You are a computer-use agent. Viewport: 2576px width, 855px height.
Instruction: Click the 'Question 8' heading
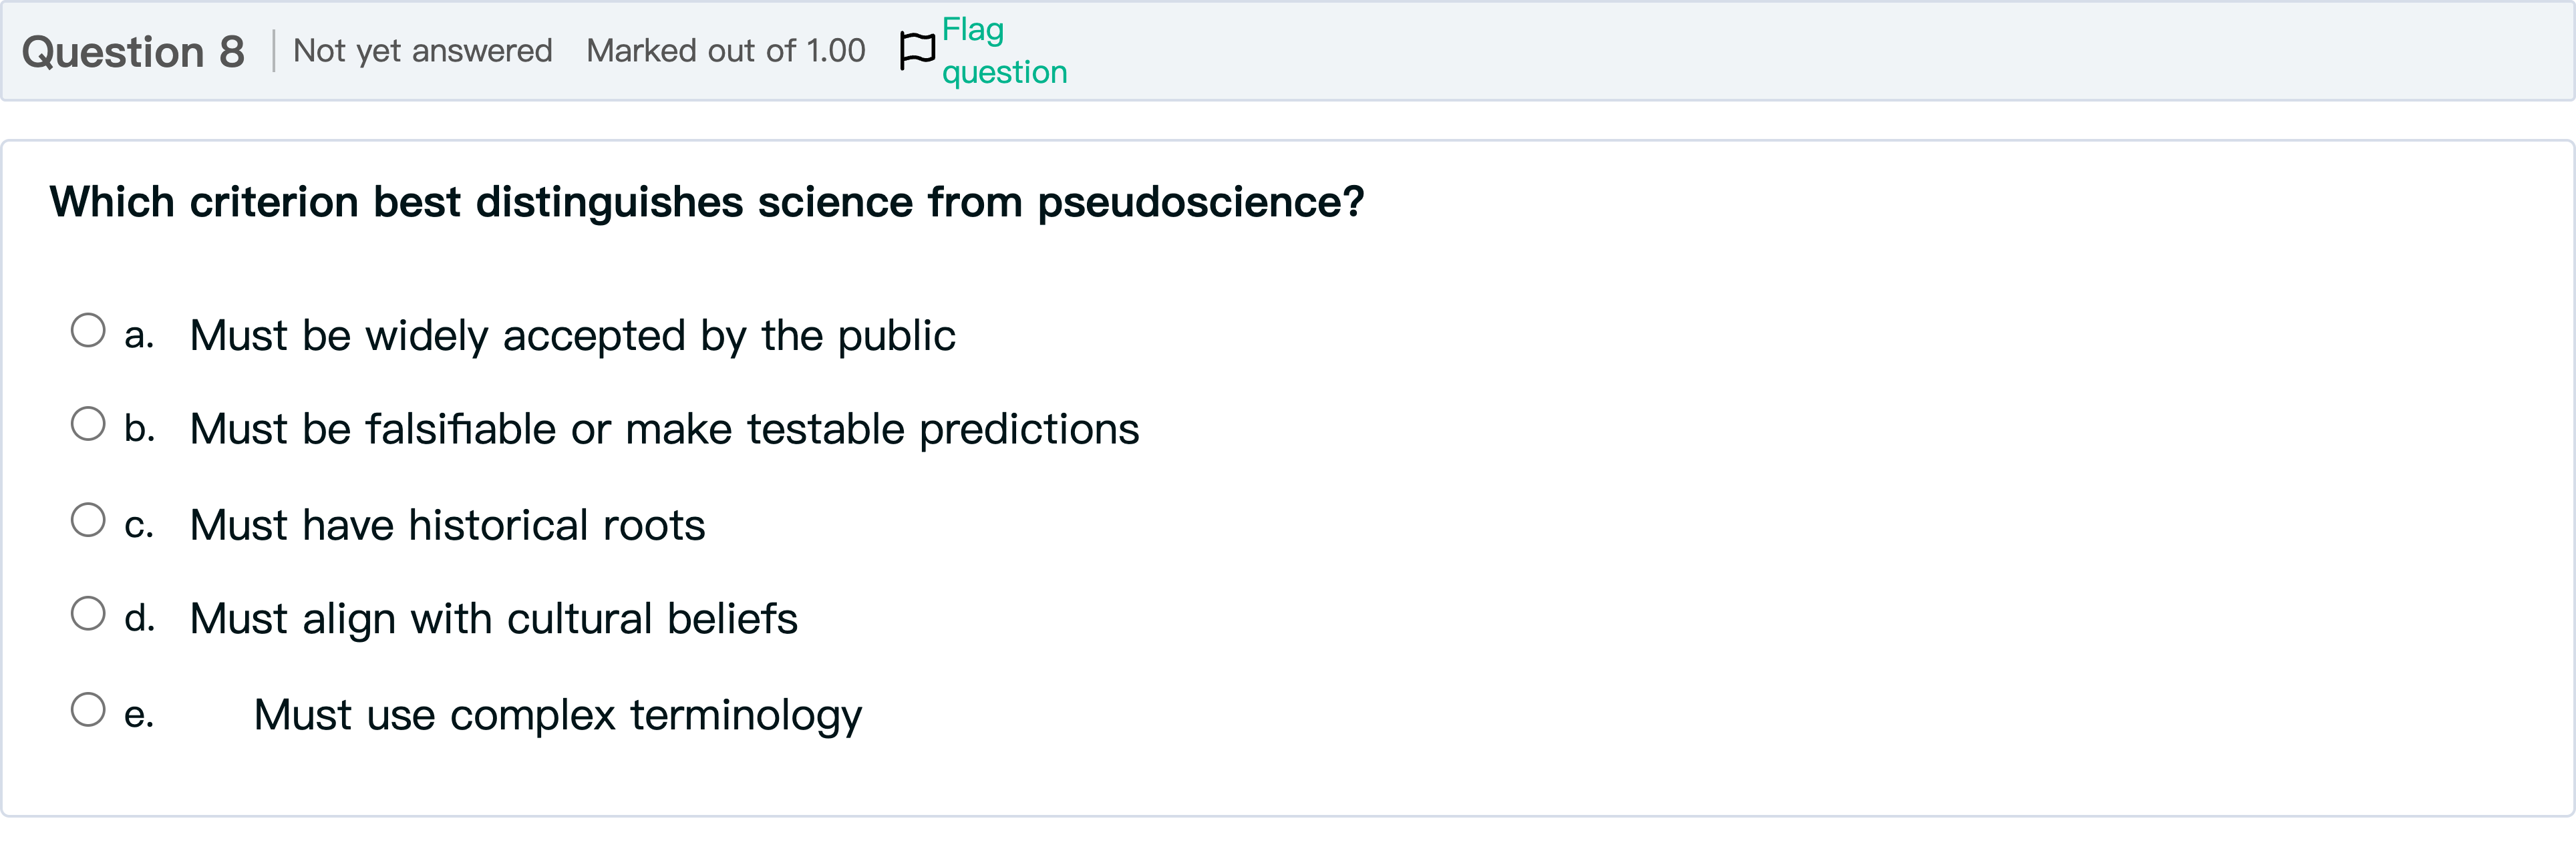(133, 51)
